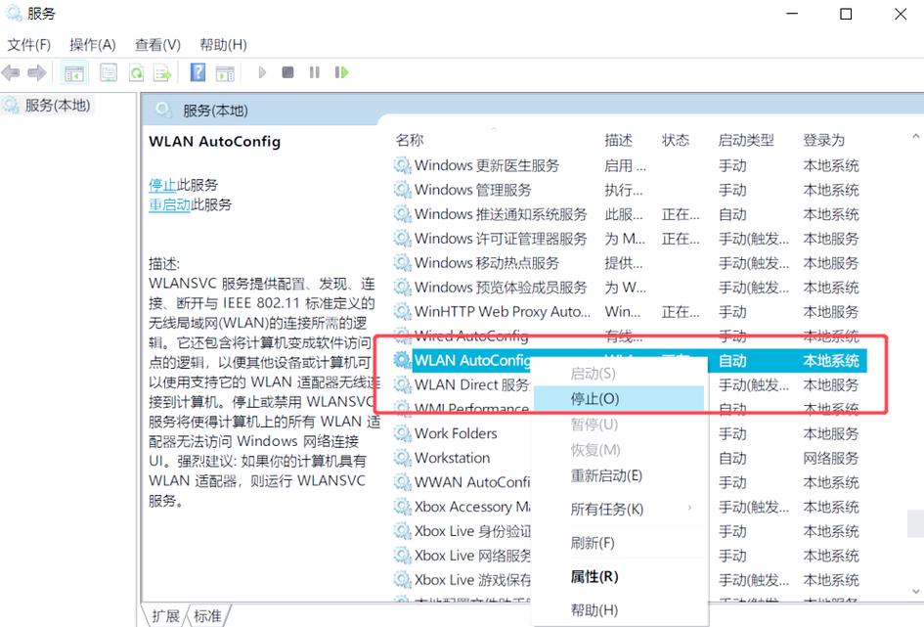Viewport: 924px width, 627px height.
Task: Choose 属性(R) in the context menu
Action: [x=619, y=576]
